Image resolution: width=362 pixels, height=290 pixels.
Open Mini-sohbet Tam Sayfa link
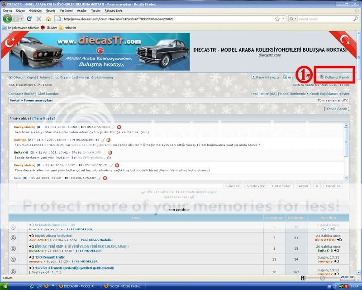pyautogui.click(x=43, y=118)
